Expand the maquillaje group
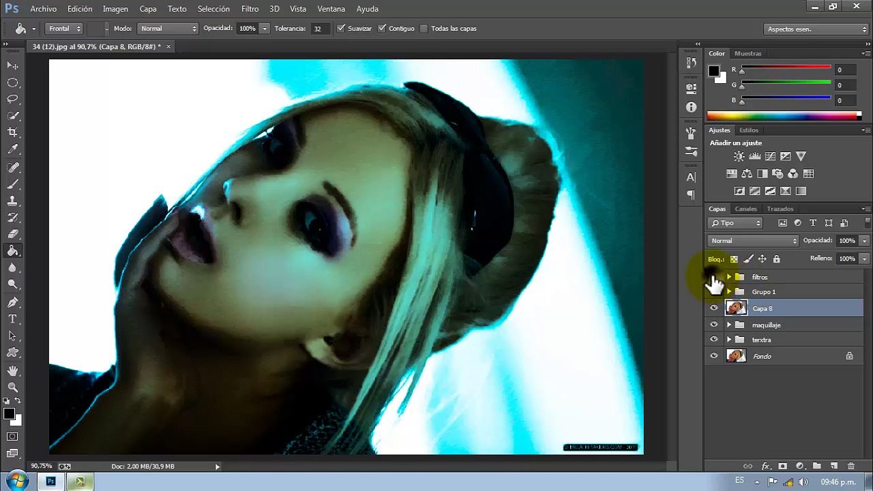This screenshot has width=873, height=491. pos(729,325)
